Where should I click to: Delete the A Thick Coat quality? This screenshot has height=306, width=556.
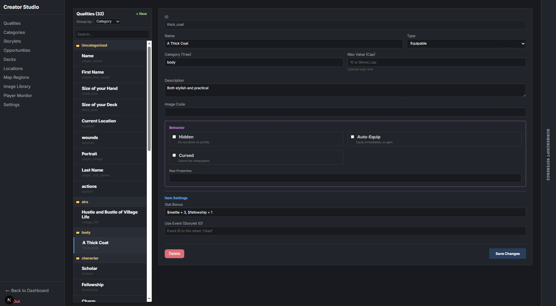[x=174, y=254]
